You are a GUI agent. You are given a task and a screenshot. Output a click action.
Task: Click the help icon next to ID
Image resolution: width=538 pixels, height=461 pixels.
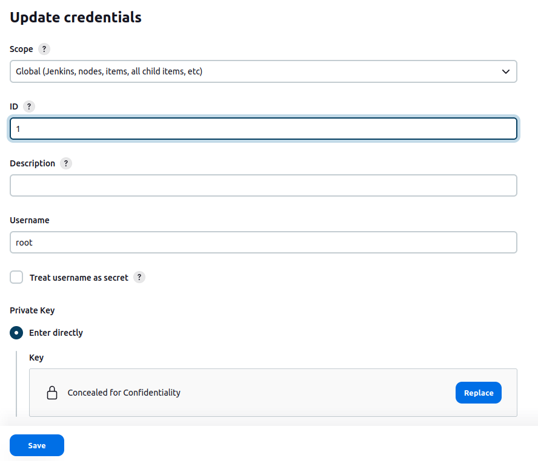click(x=29, y=106)
